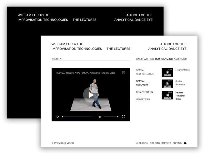Open the PRIVACY page

coord(177,143)
